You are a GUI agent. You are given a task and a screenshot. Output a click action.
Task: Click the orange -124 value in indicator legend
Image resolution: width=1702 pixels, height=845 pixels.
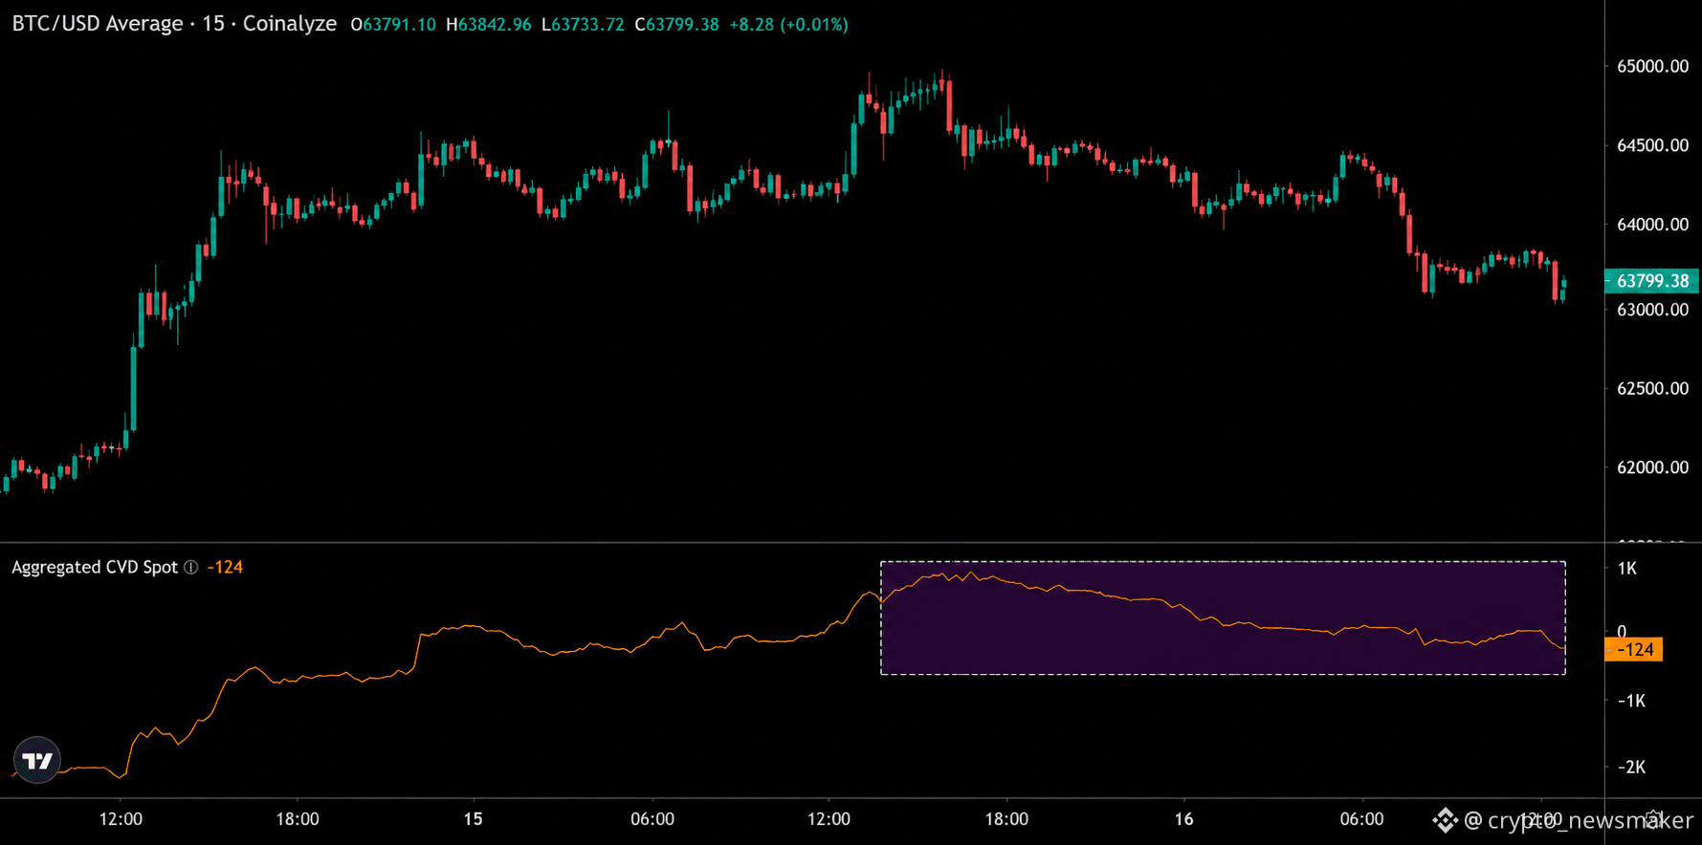225,568
